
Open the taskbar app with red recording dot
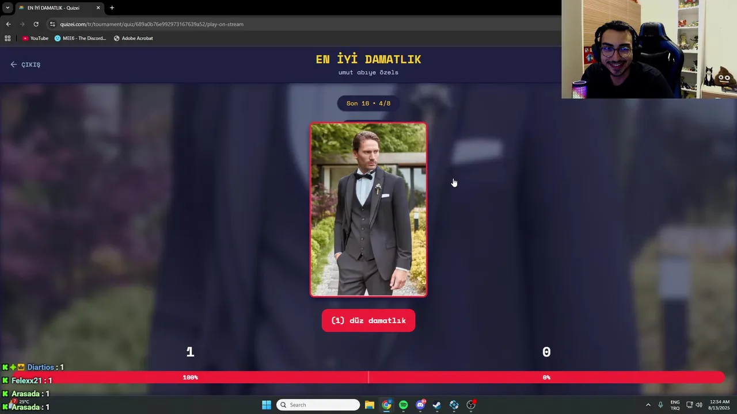[471, 405]
